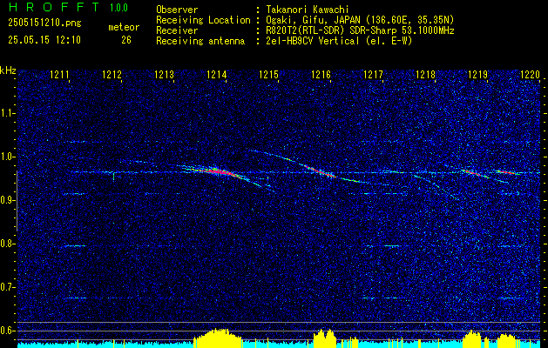Click the 0.9 kHz frequency label
Screen dimensions: 548x348
click(x=8, y=200)
